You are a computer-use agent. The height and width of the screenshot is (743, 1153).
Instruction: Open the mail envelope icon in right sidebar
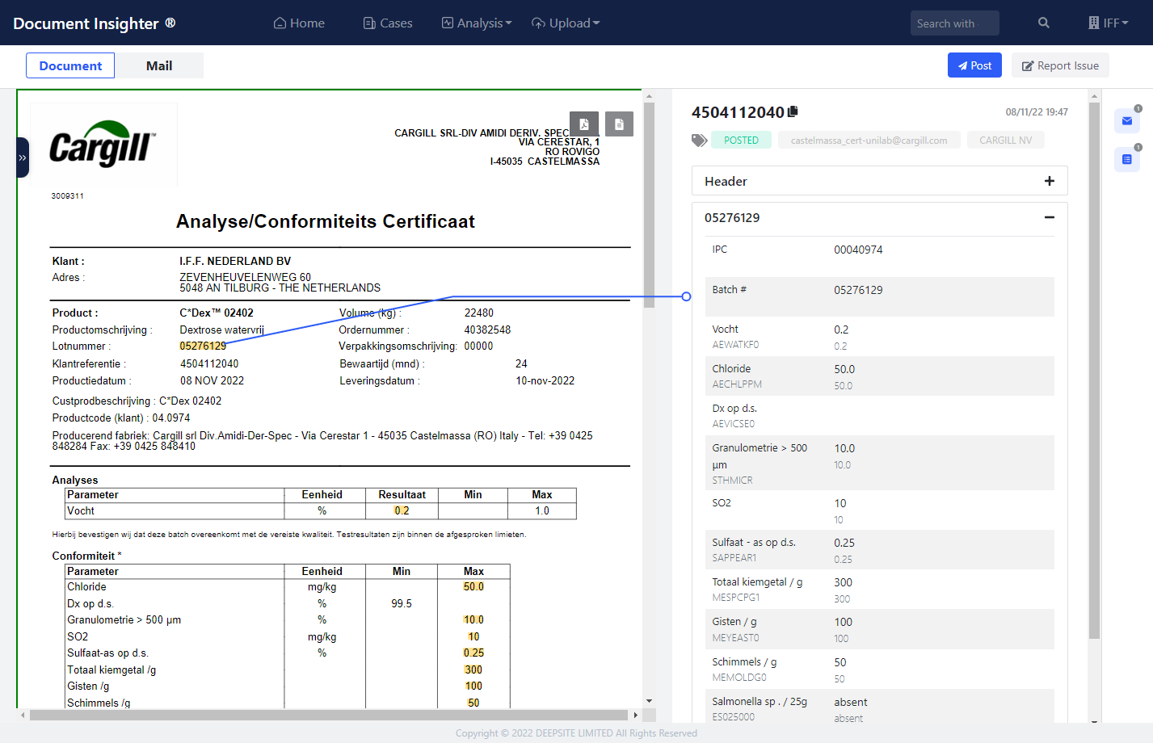pyautogui.click(x=1126, y=121)
